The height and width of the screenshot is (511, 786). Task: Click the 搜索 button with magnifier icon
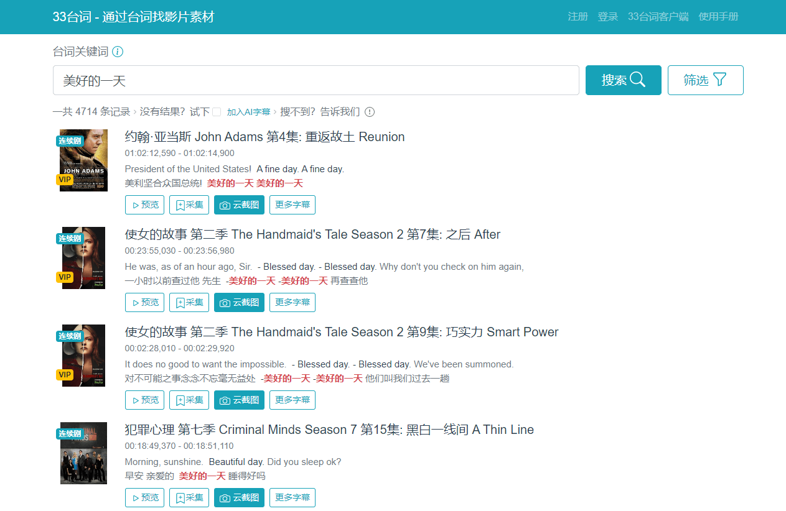[623, 80]
